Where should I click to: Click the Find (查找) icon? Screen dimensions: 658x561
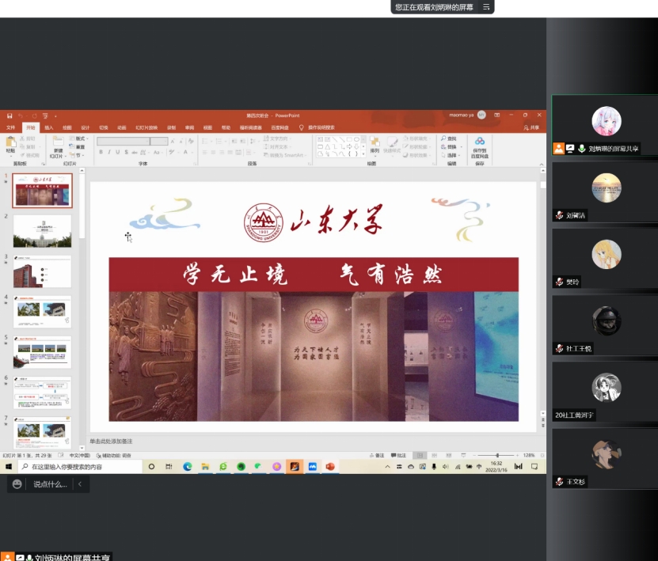point(449,138)
